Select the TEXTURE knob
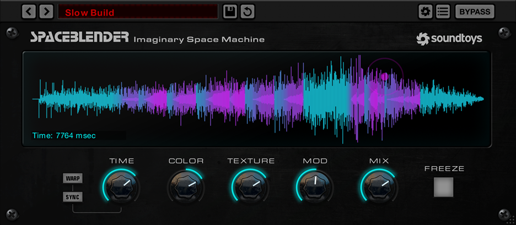 (251, 186)
